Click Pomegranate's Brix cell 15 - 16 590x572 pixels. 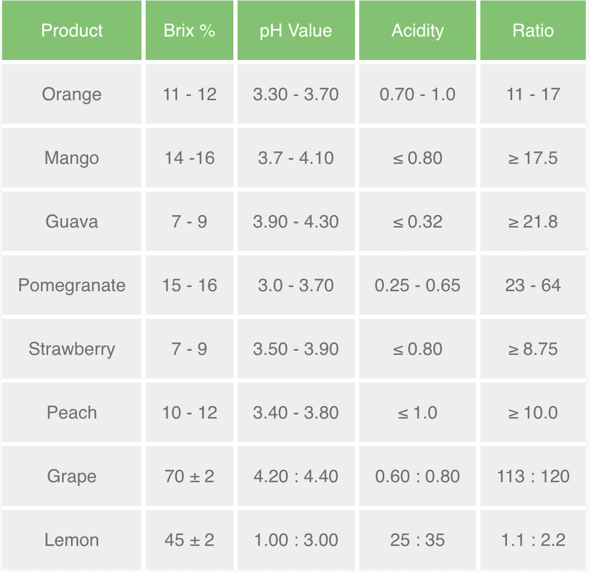(190, 285)
